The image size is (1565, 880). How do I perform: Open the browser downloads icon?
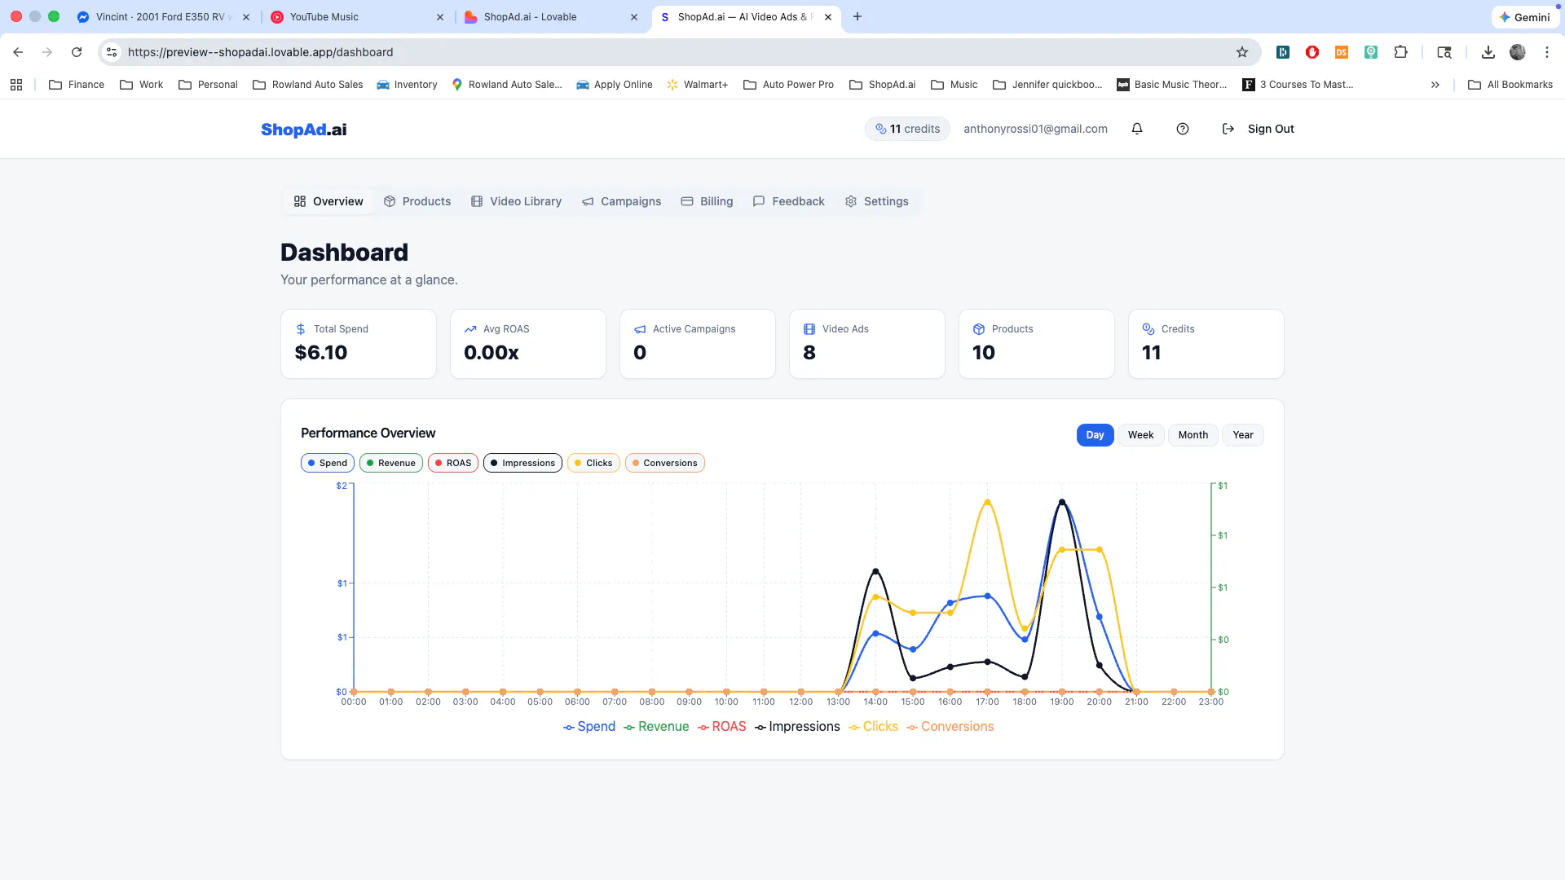(x=1488, y=52)
